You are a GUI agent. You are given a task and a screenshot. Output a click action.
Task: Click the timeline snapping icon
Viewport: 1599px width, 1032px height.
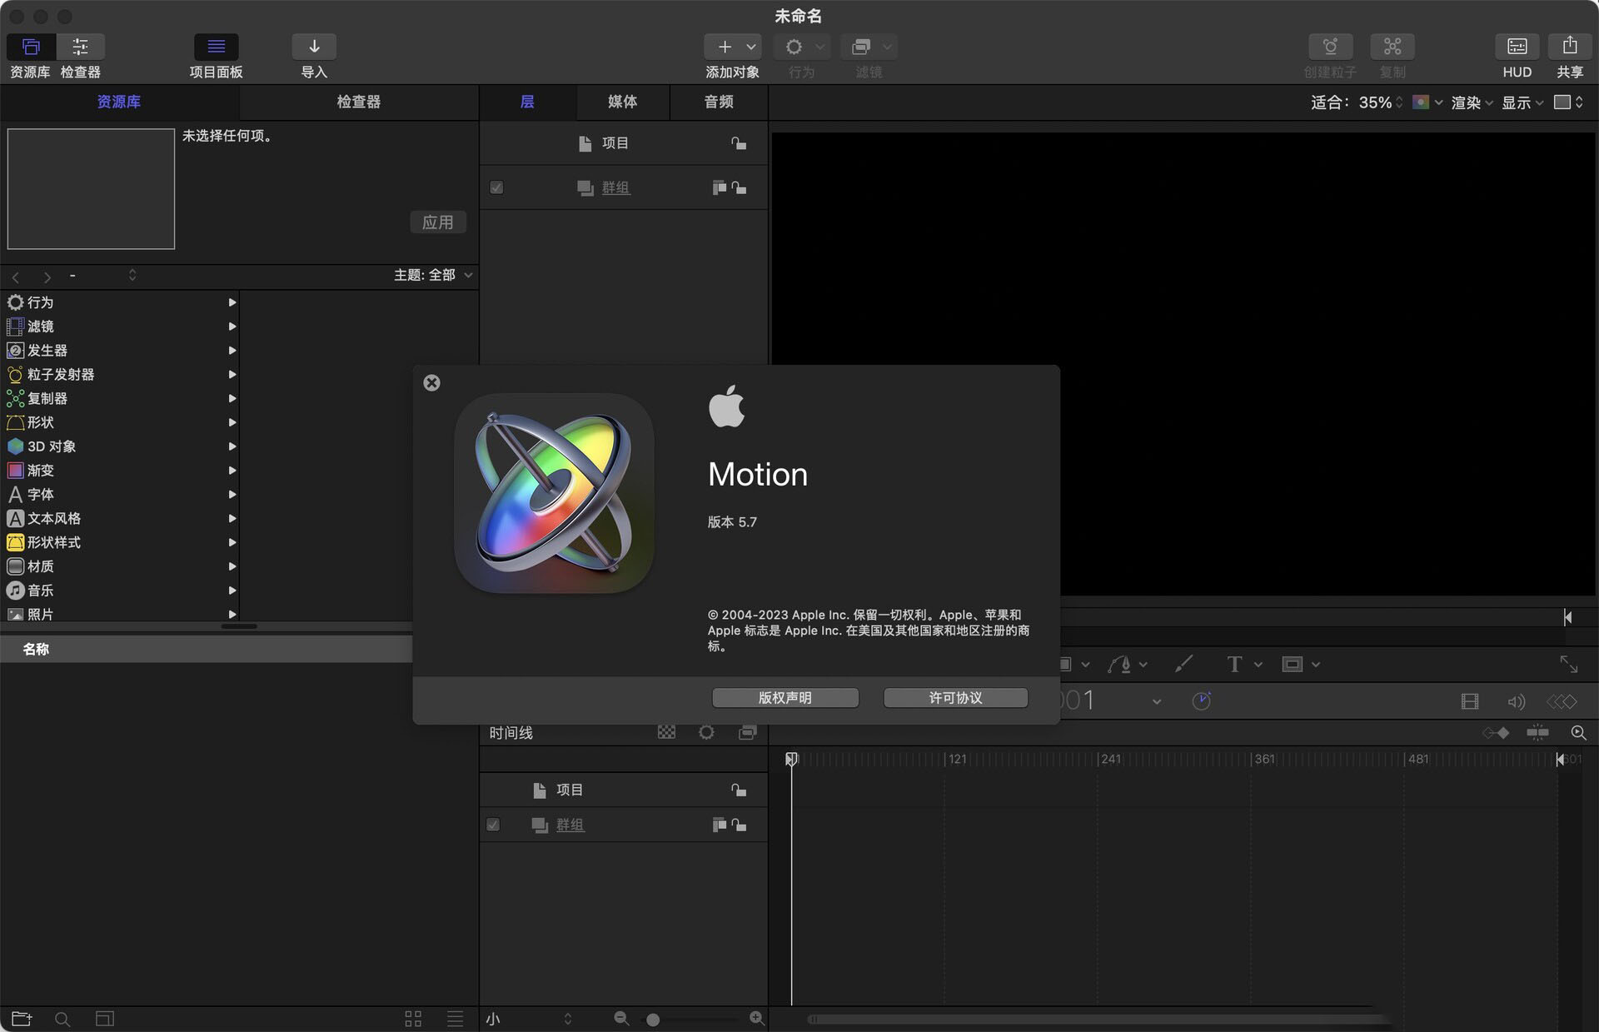click(1537, 733)
